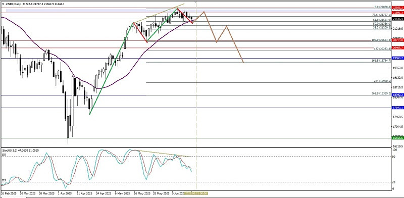Click the 20 Mar 2025 date label
404x198 pixels.
point(46,193)
